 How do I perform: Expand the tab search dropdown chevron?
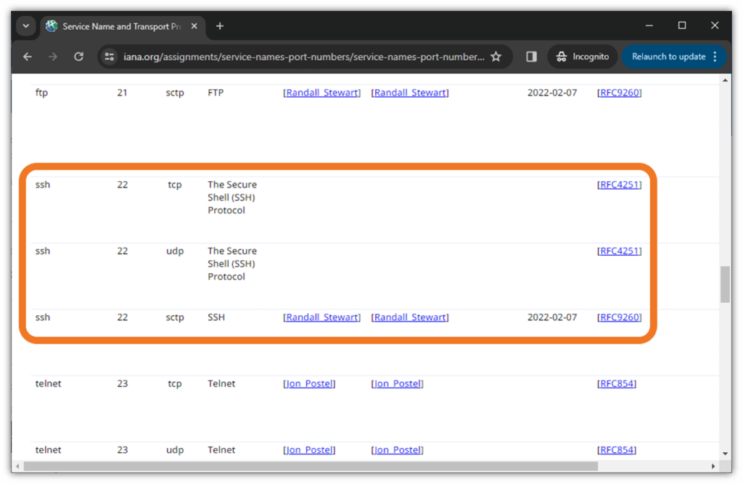[x=25, y=26]
